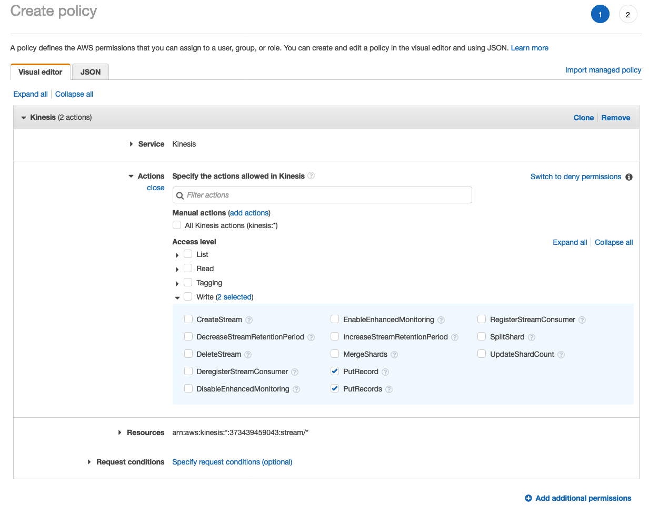Uncheck the PutRecords action
This screenshot has height=506, width=649.
(335, 389)
